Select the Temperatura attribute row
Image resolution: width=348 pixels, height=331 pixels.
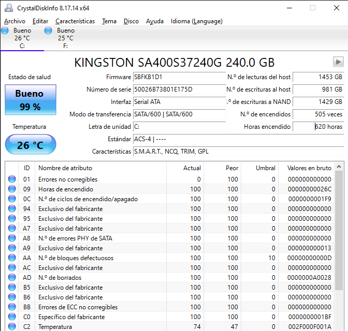[170, 326]
